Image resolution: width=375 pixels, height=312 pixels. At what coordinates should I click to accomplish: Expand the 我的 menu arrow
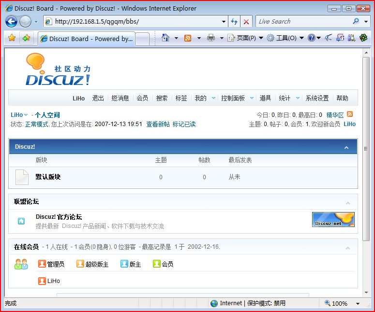213,98
